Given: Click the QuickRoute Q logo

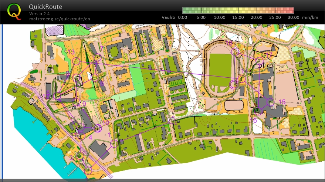Looking at the screenshot, I should [x=14, y=11].
